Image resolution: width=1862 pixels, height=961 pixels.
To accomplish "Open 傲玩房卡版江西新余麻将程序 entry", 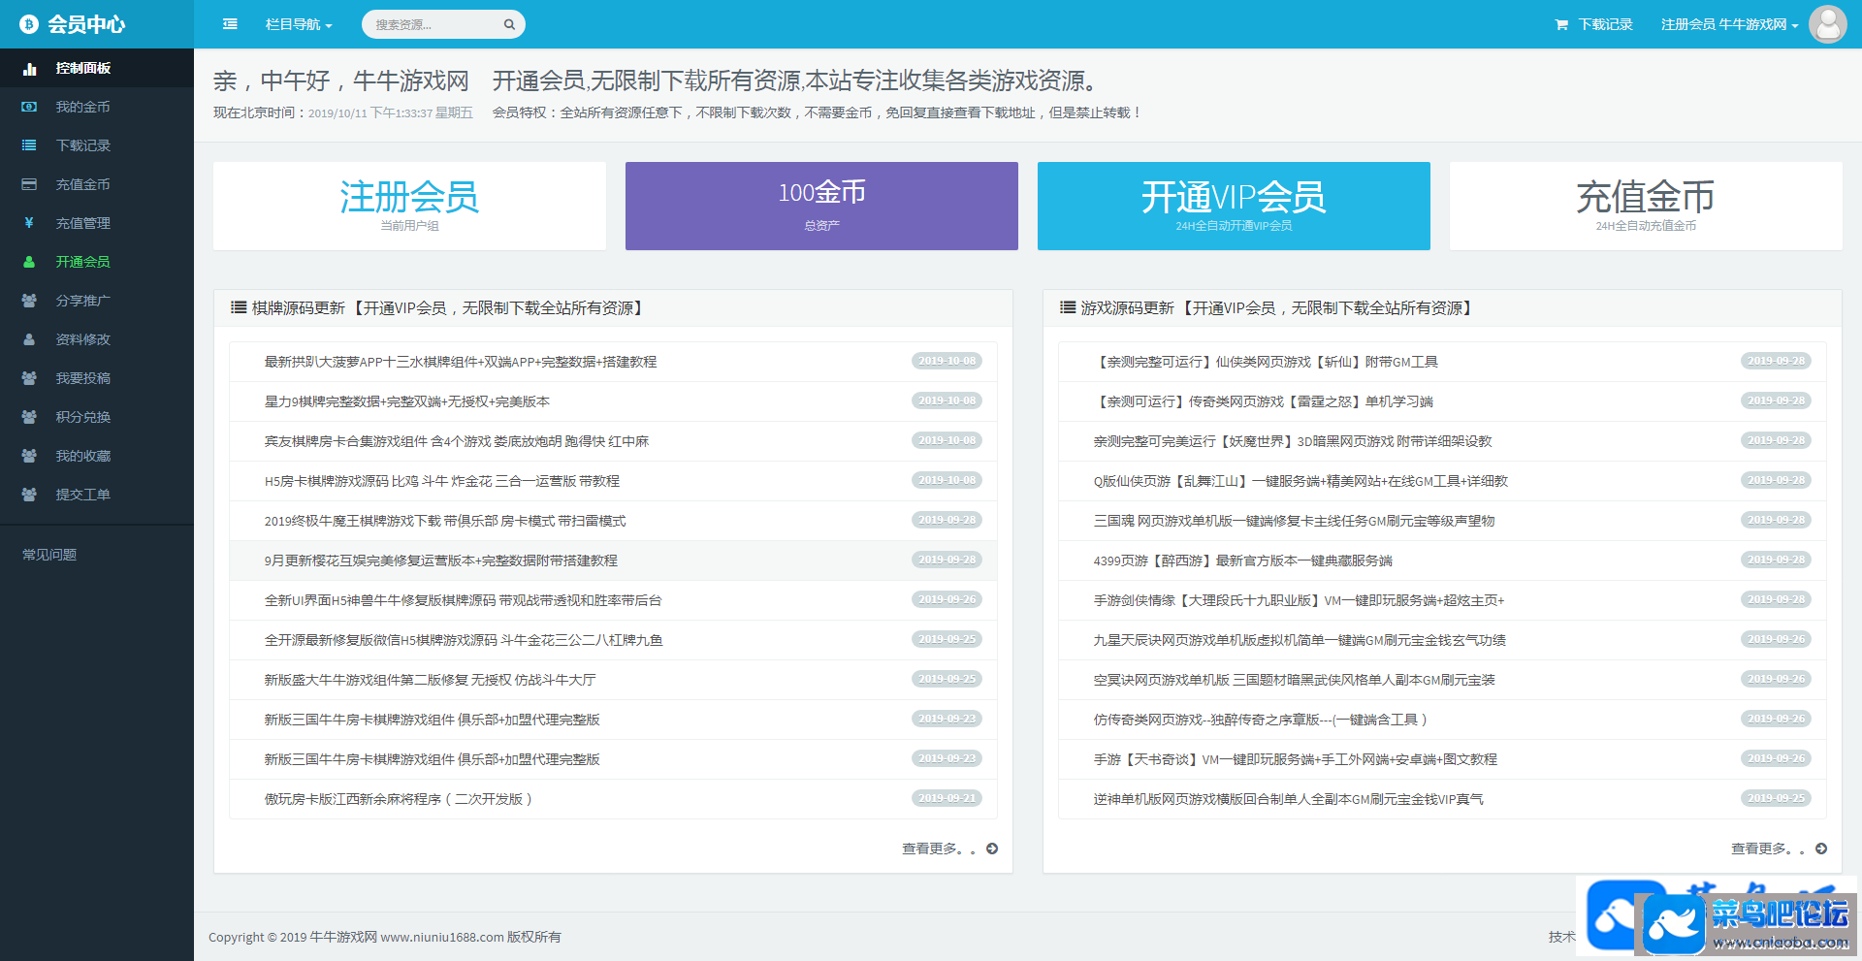I will click(x=613, y=799).
